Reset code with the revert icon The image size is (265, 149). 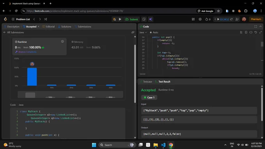pos(256,32)
